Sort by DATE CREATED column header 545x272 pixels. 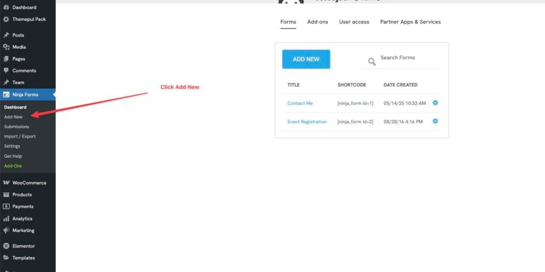pos(400,84)
